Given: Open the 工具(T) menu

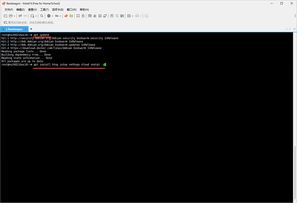Looking at the screenshot, I should coord(44,10).
